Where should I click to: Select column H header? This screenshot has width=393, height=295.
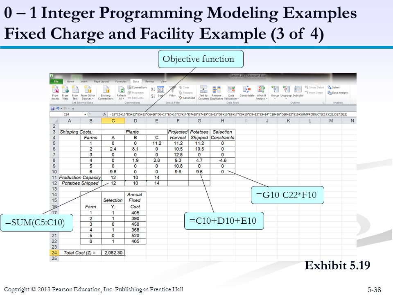click(222, 120)
